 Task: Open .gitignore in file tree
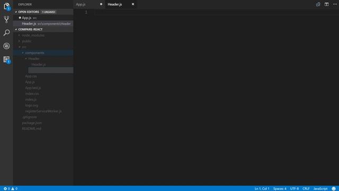coord(43,117)
